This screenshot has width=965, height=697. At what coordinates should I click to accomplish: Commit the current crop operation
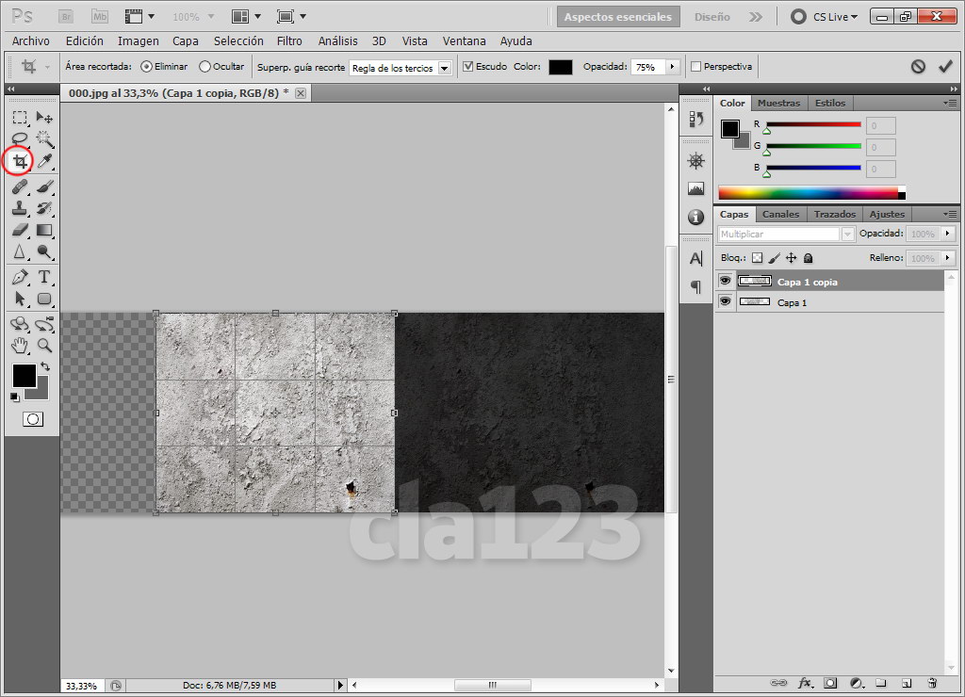(x=945, y=67)
